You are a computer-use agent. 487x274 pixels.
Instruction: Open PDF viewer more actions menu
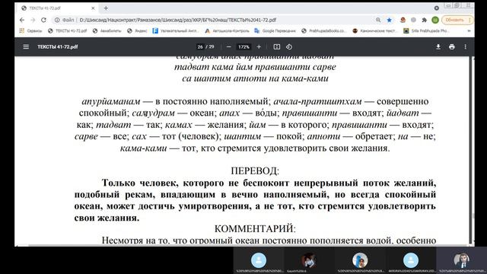tap(465, 47)
